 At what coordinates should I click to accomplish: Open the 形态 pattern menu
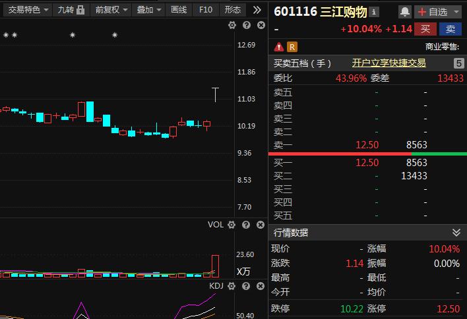tap(233, 10)
